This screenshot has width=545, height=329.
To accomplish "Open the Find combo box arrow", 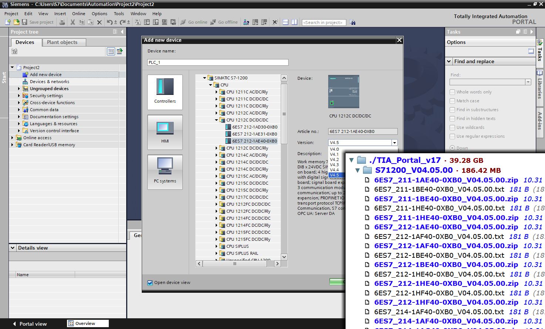I will (528, 82).
